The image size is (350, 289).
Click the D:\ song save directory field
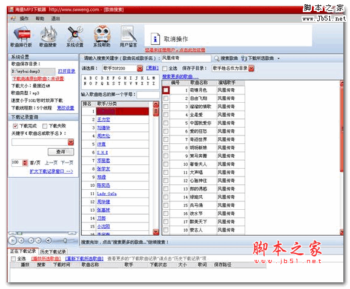(33, 71)
